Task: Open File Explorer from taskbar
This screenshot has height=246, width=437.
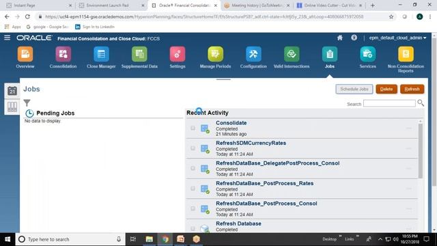Action: tap(149, 239)
